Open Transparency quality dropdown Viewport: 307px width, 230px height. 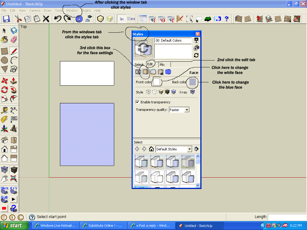pyautogui.click(x=187, y=110)
